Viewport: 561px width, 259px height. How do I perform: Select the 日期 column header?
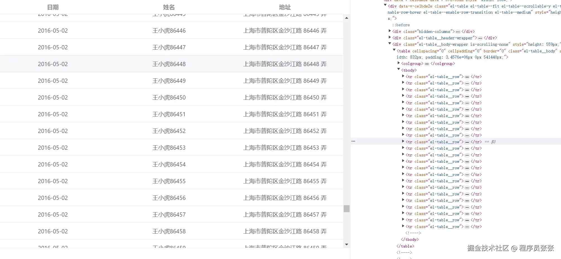click(53, 7)
